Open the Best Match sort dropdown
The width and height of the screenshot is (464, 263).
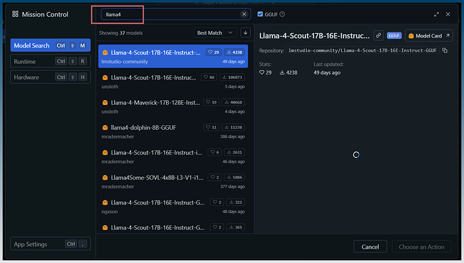click(x=215, y=33)
